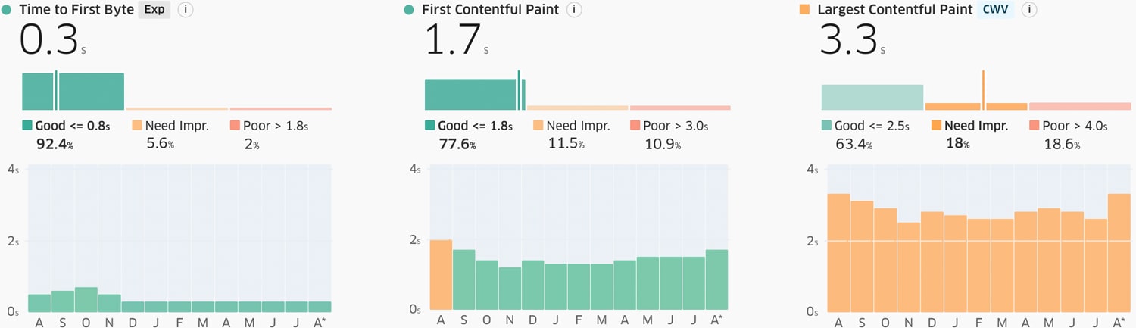Open First Contentful Paint info icon
The image size is (1136, 328).
tap(574, 10)
